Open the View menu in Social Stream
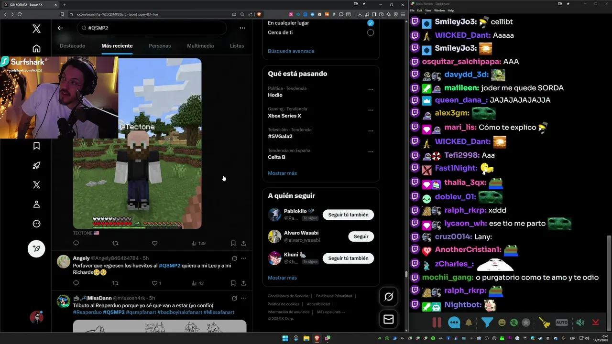Viewport: 612px width, 344px height. (x=428, y=10)
